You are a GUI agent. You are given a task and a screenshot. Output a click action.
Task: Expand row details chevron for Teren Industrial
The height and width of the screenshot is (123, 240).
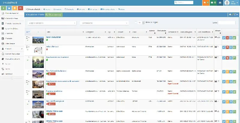coord(28,40)
